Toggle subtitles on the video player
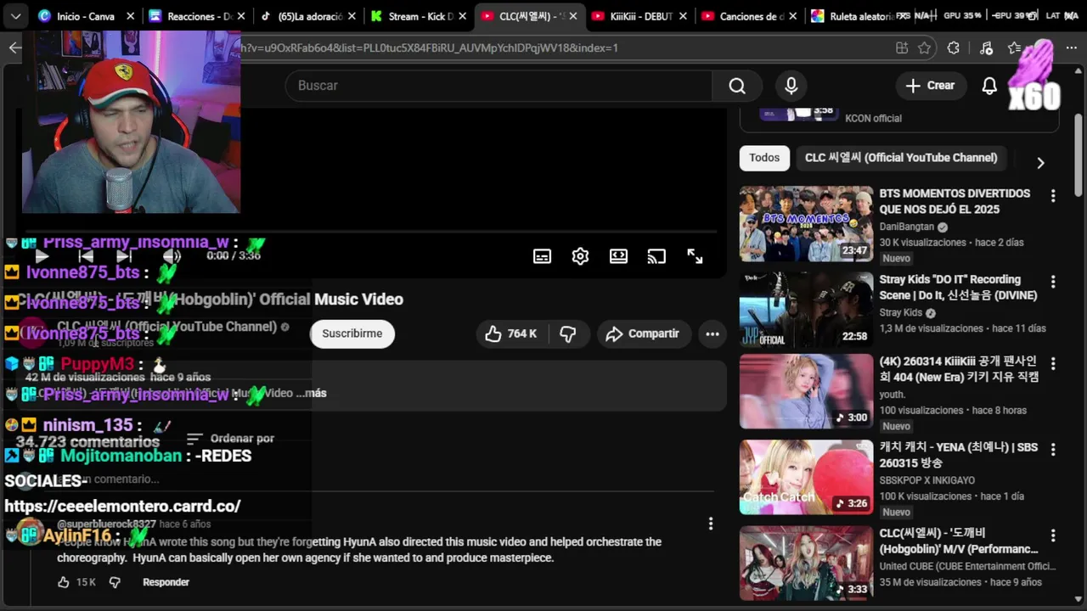 click(x=542, y=256)
